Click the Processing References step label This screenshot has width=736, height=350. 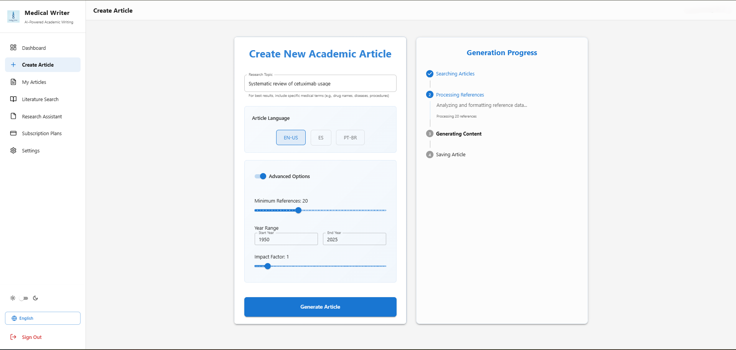(x=460, y=95)
